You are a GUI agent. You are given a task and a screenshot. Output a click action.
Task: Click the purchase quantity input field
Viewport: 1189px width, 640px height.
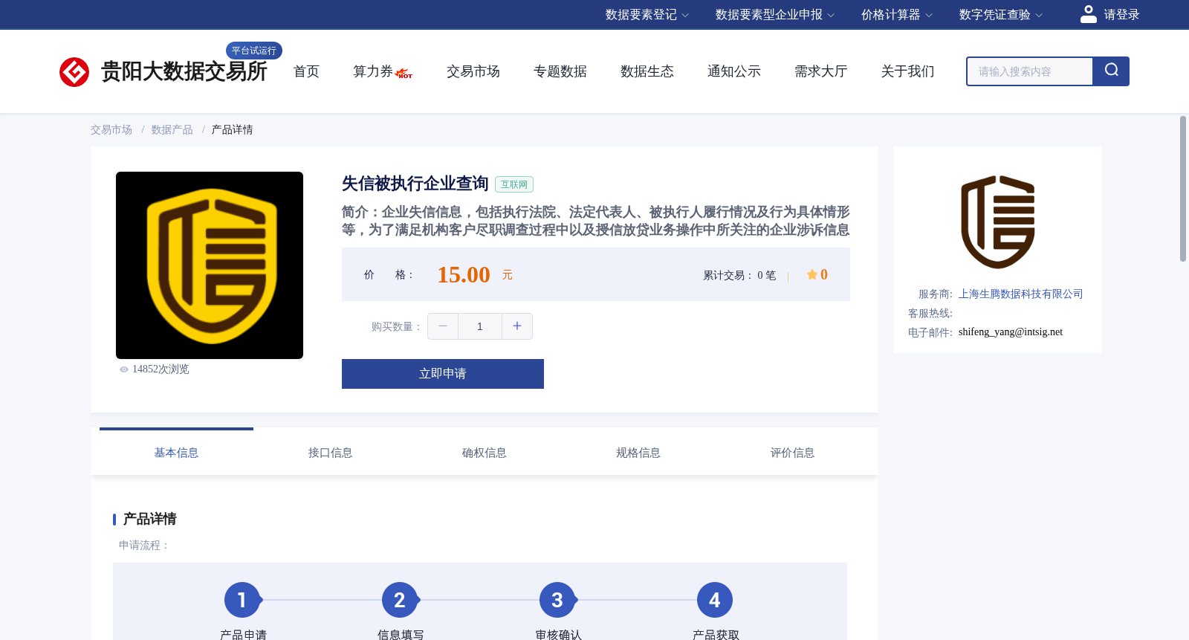tap(480, 326)
